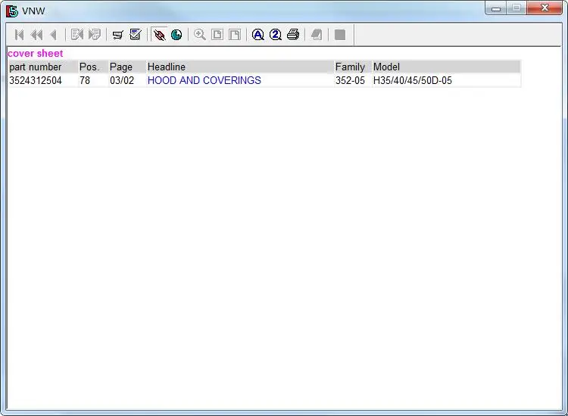The width and height of the screenshot is (568, 416).
Task: Open the HOOD AND COVERINGS headline link
Action: coord(204,80)
